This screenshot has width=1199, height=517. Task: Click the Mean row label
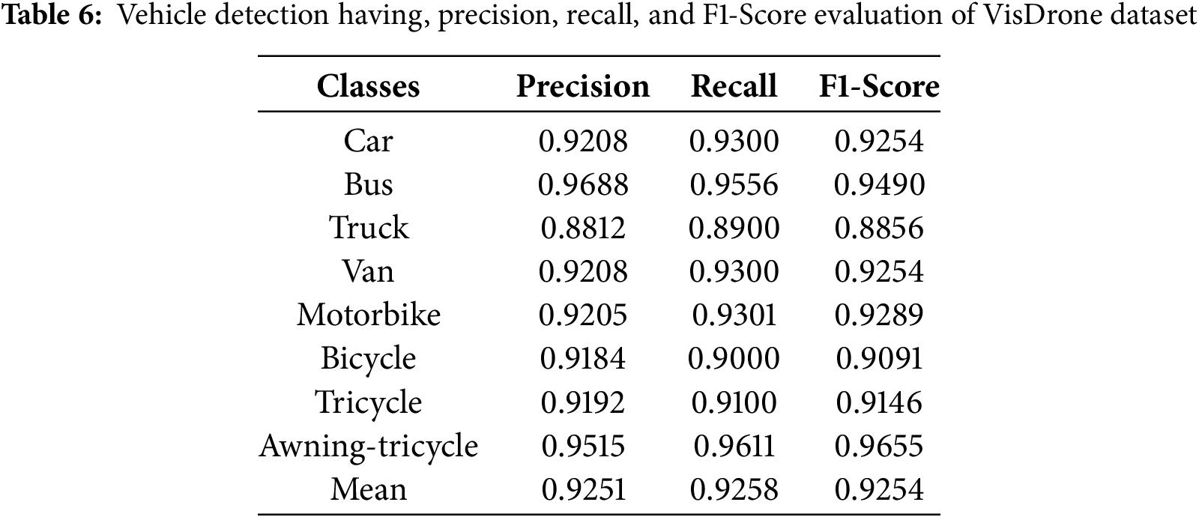pos(368,489)
